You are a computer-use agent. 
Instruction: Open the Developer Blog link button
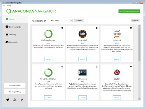point(15,92)
